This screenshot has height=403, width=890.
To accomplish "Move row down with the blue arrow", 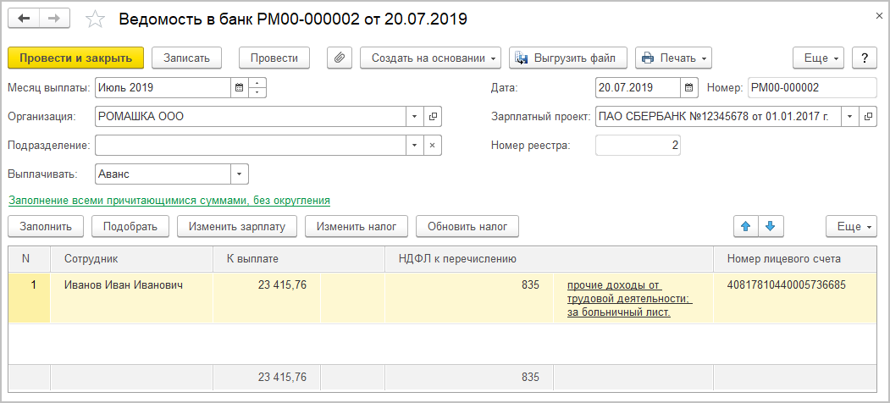I will (770, 226).
